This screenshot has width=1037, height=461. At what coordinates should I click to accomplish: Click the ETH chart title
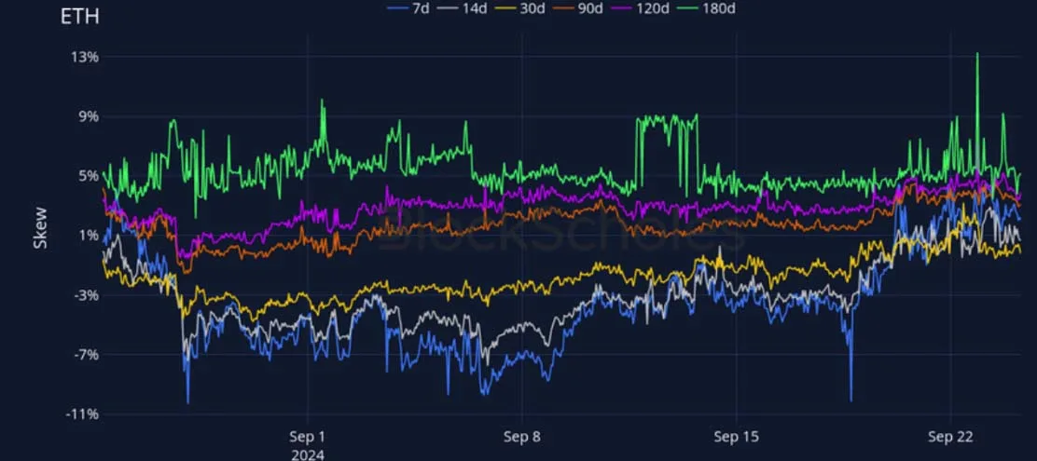point(80,17)
